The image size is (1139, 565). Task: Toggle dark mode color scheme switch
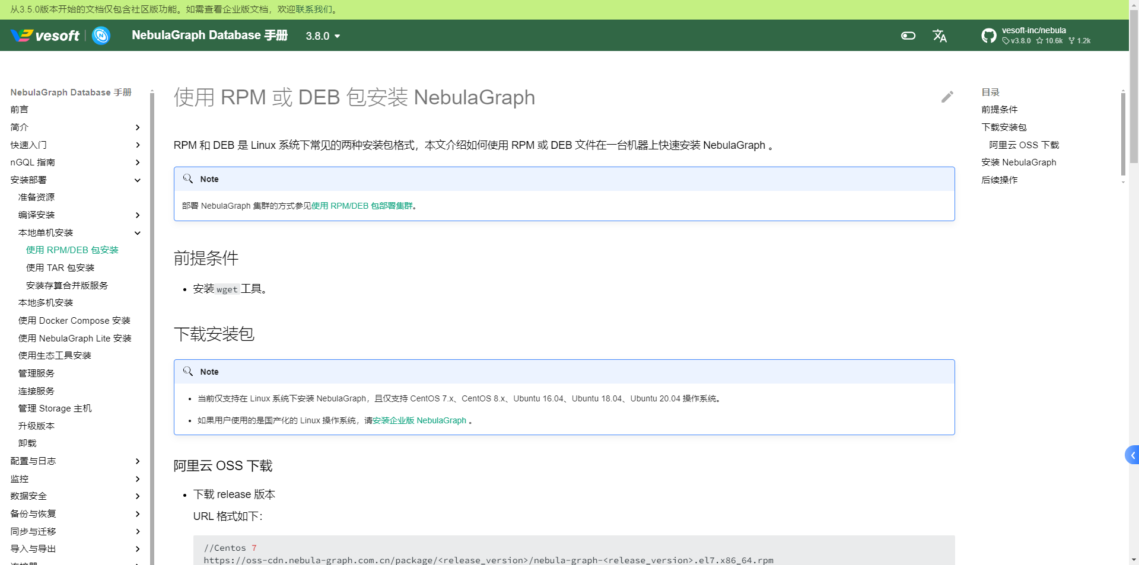tap(908, 36)
